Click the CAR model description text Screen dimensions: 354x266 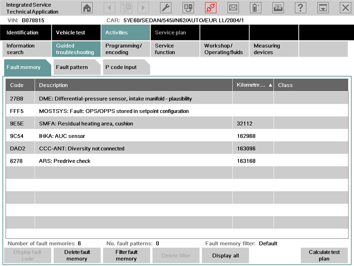(184, 20)
